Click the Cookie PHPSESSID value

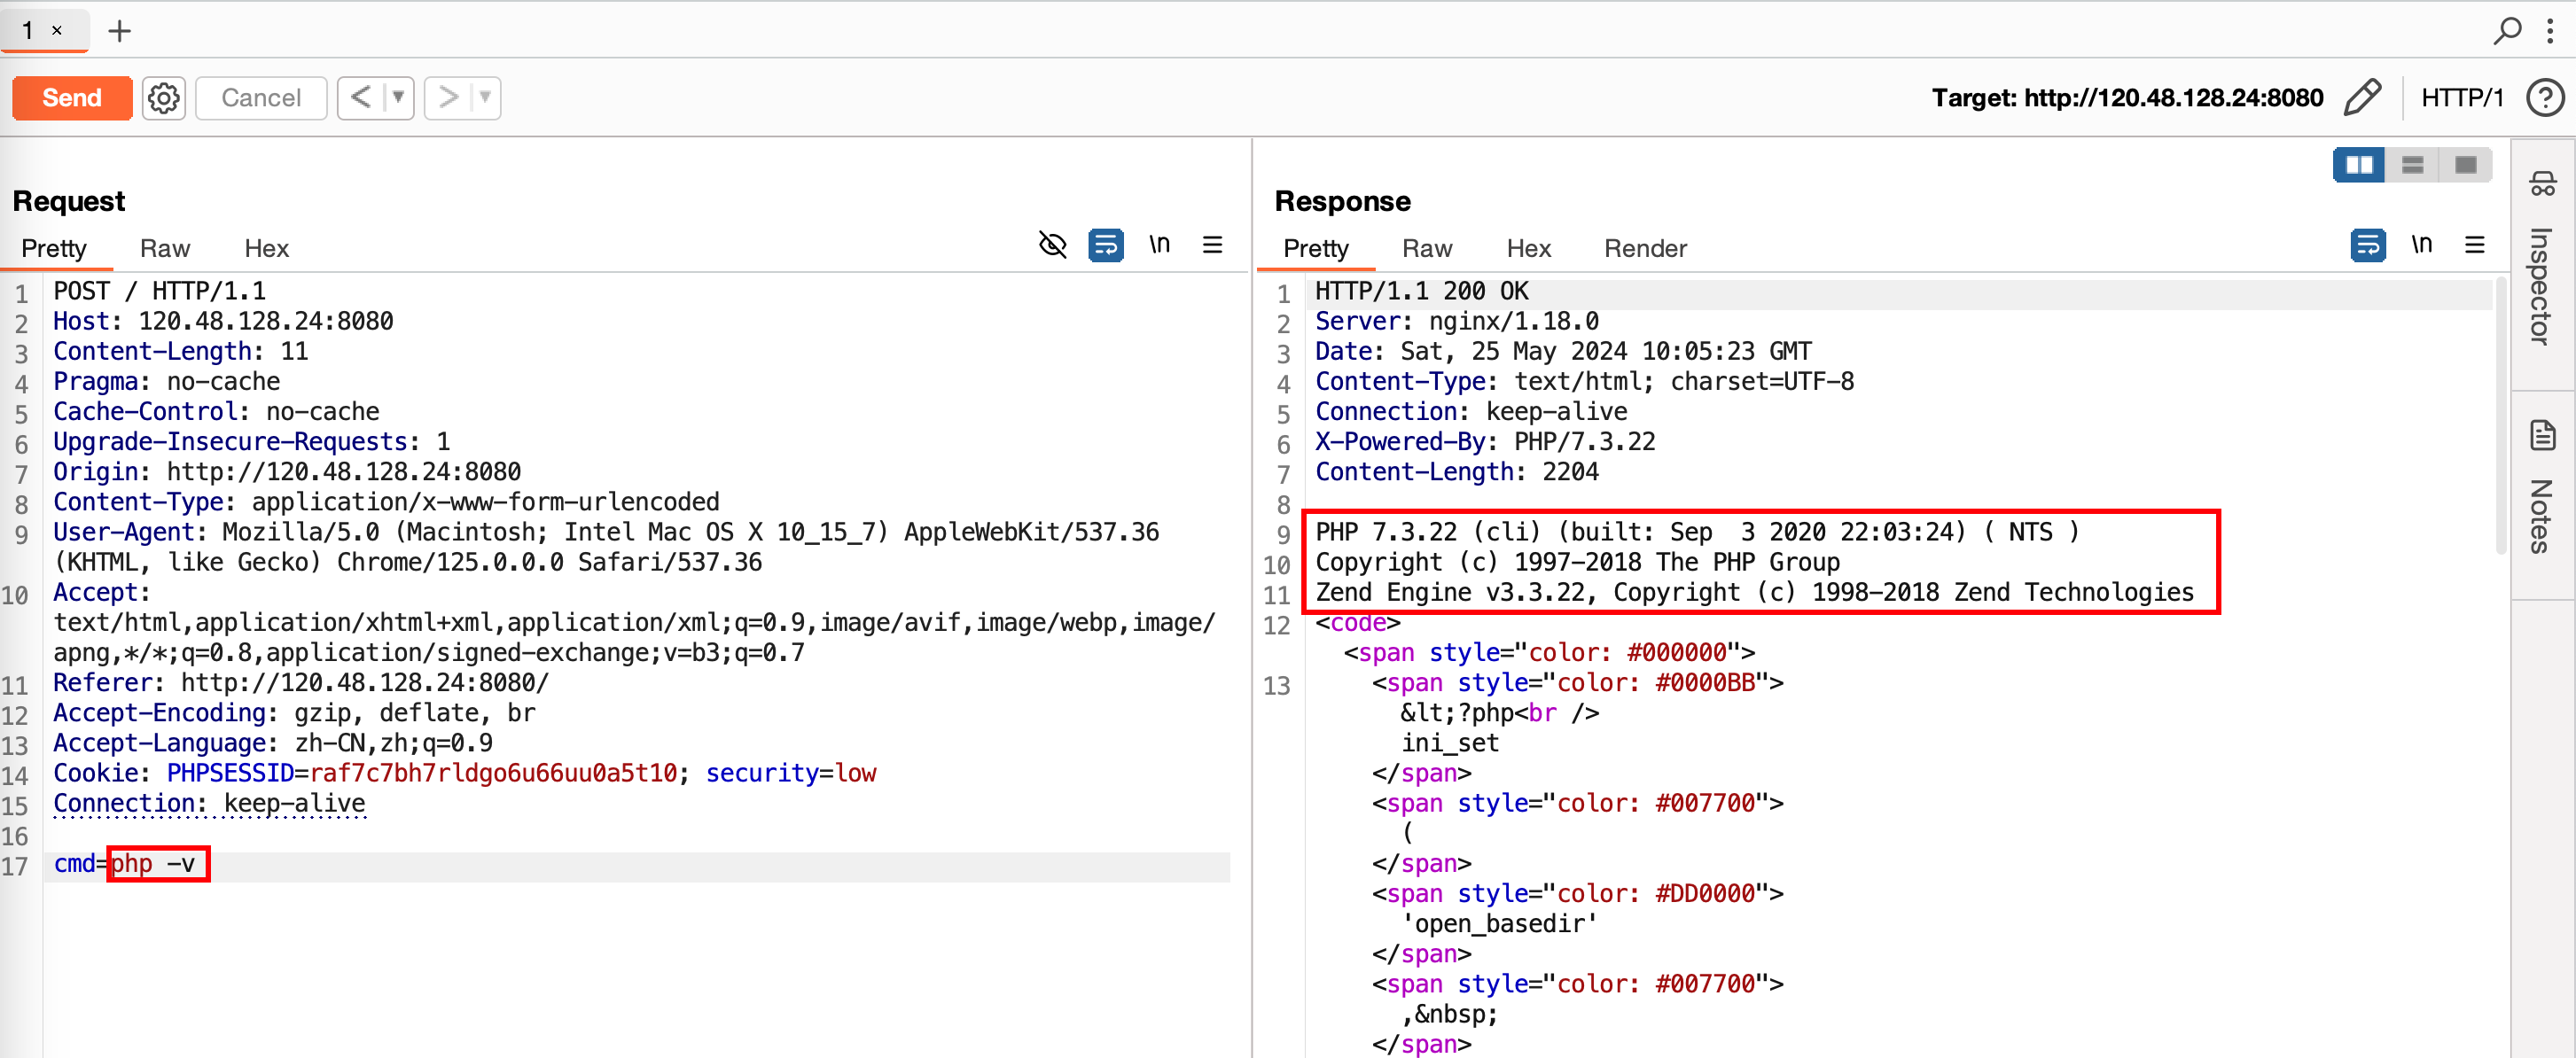[x=493, y=773]
